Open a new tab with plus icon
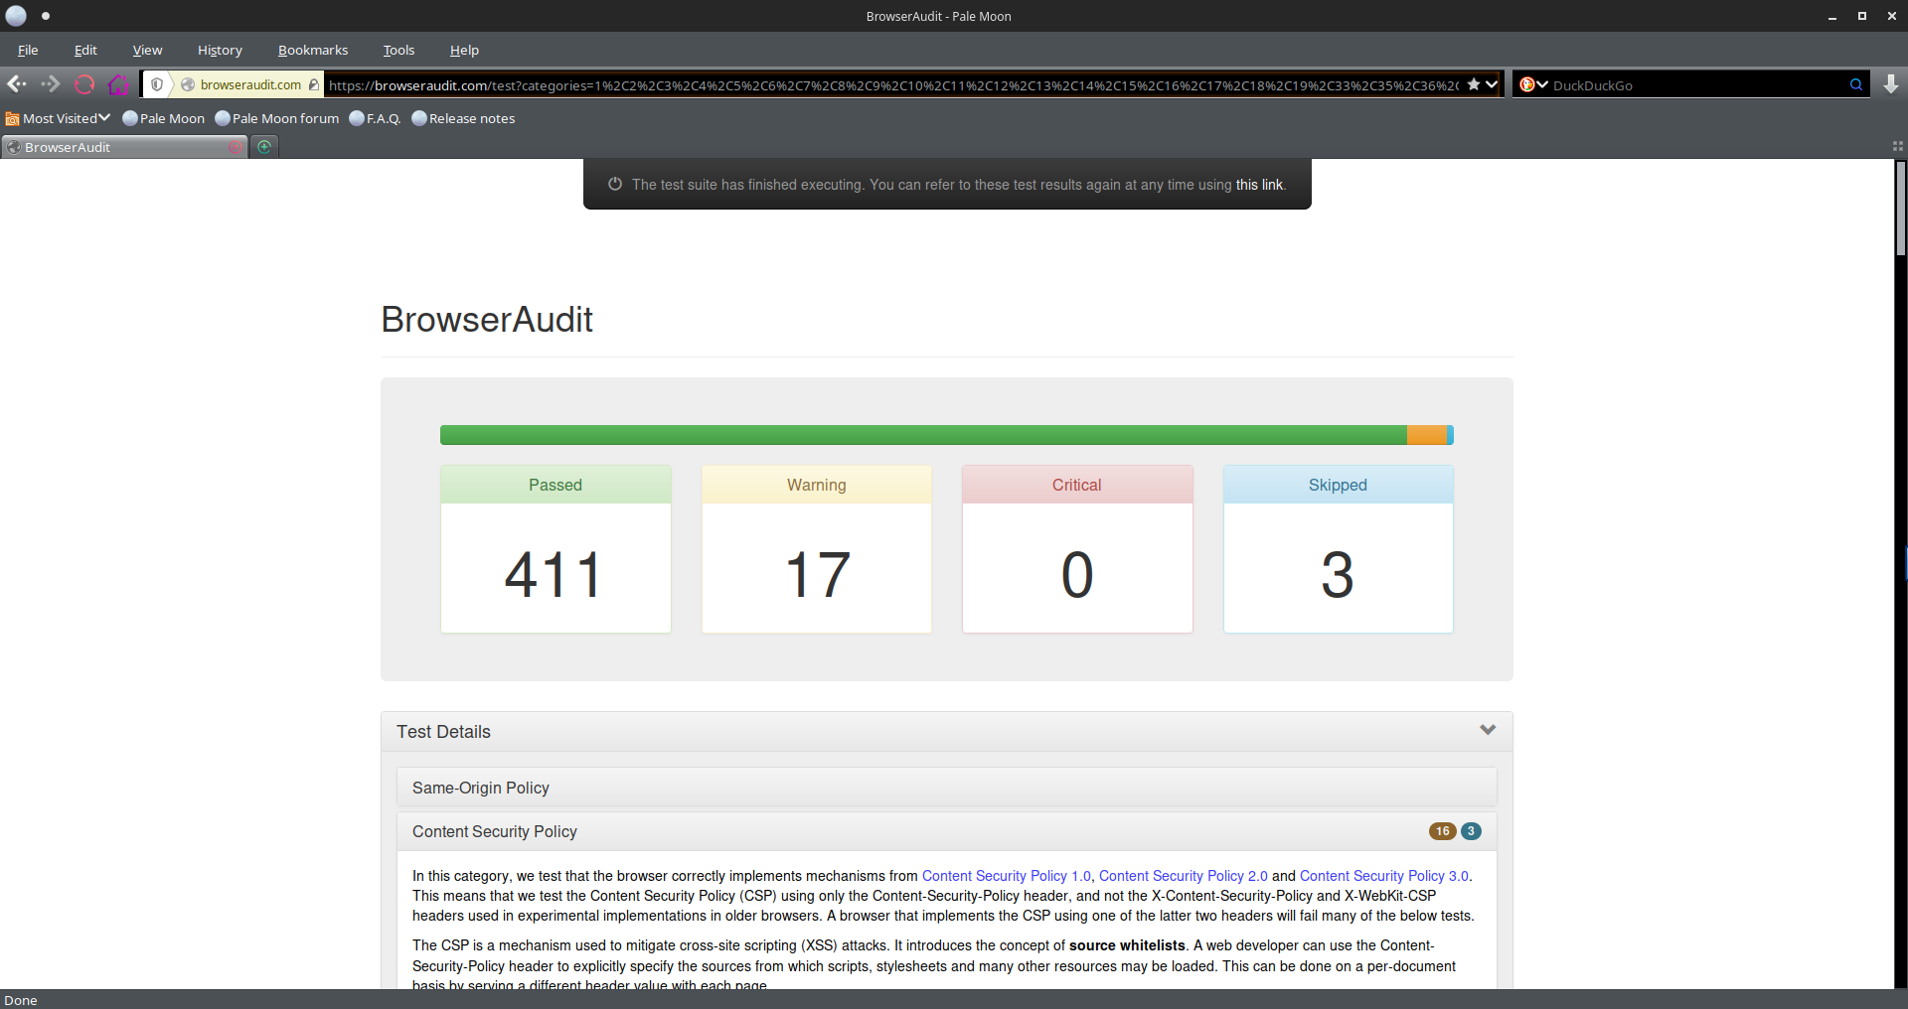This screenshot has height=1009, width=1908. [264, 147]
